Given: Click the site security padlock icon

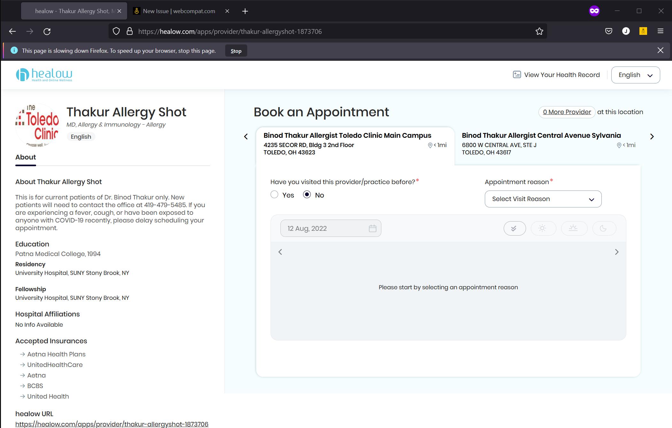Looking at the screenshot, I should [x=130, y=31].
